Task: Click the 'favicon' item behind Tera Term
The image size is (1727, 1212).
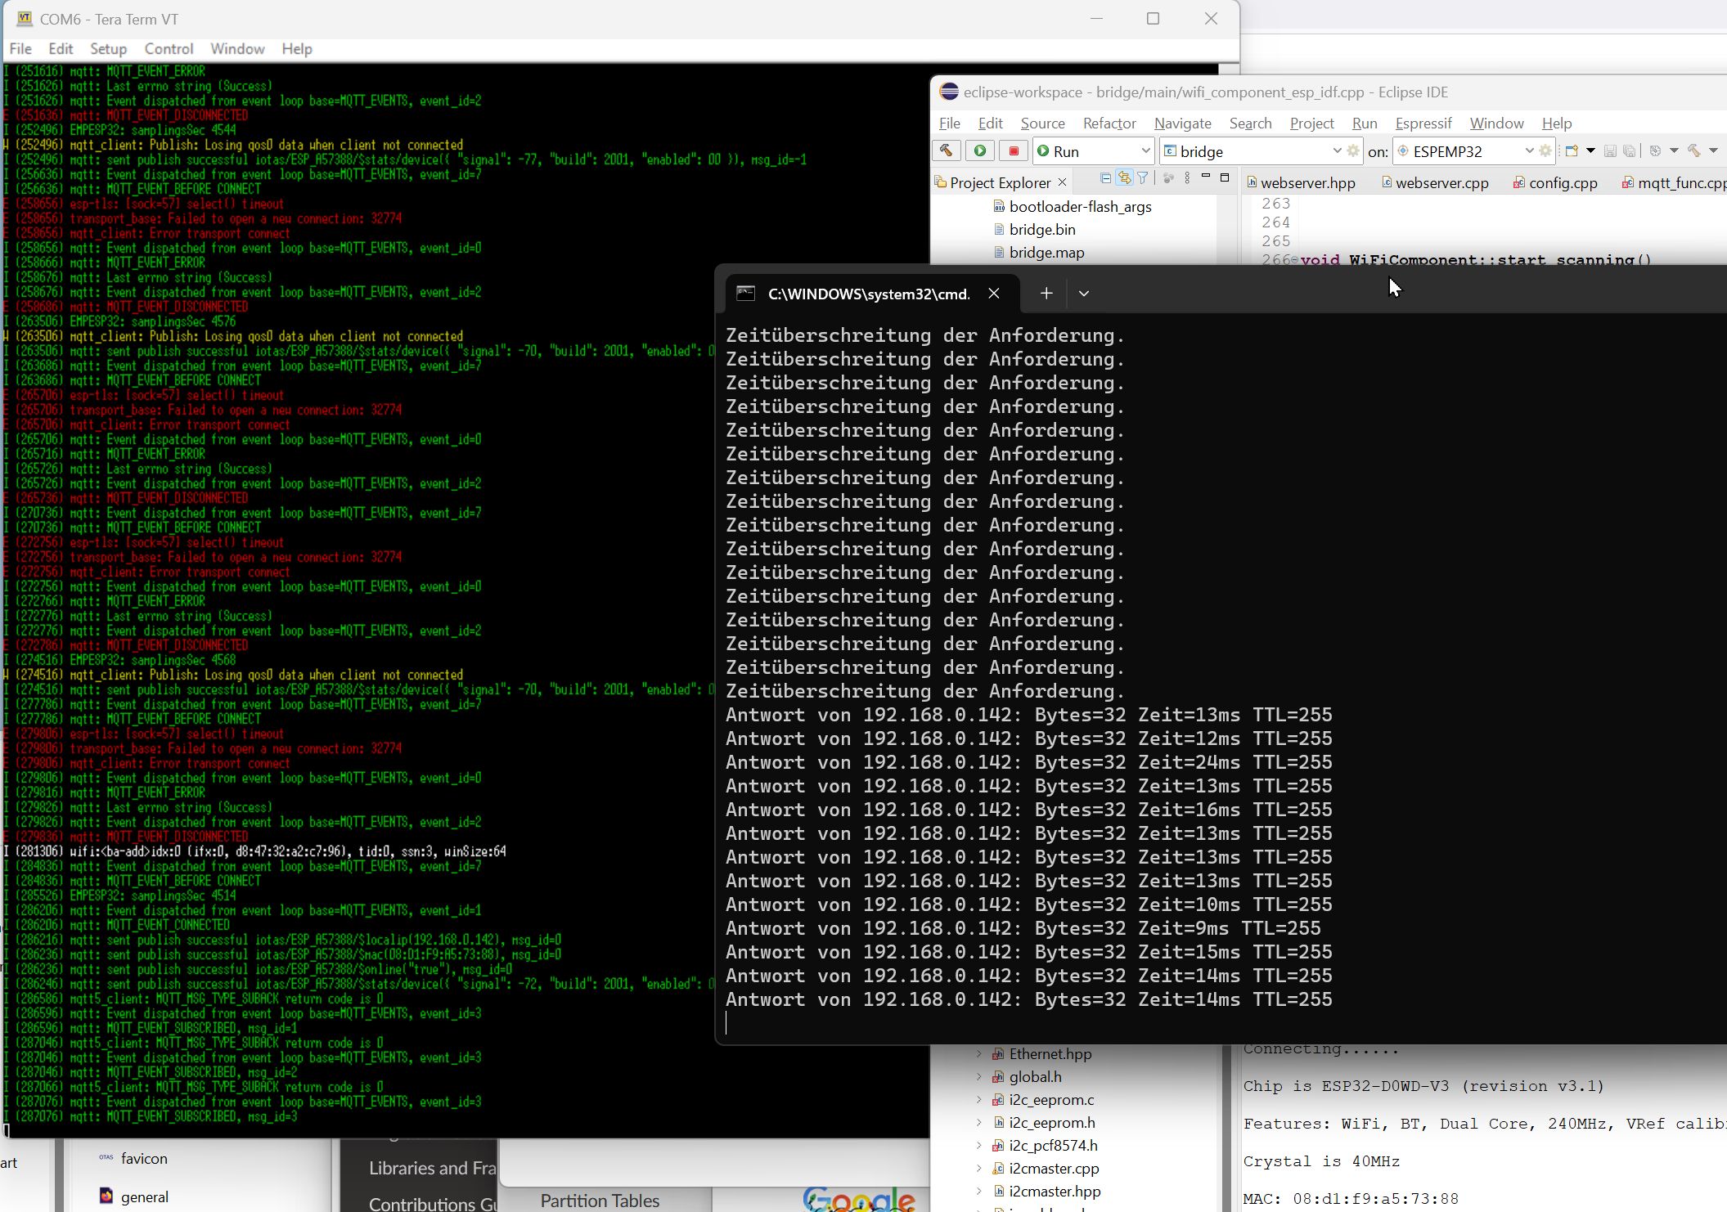Action: point(144,1159)
